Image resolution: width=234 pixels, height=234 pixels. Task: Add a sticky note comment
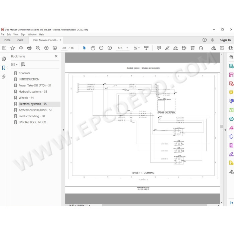pos(159,48)
